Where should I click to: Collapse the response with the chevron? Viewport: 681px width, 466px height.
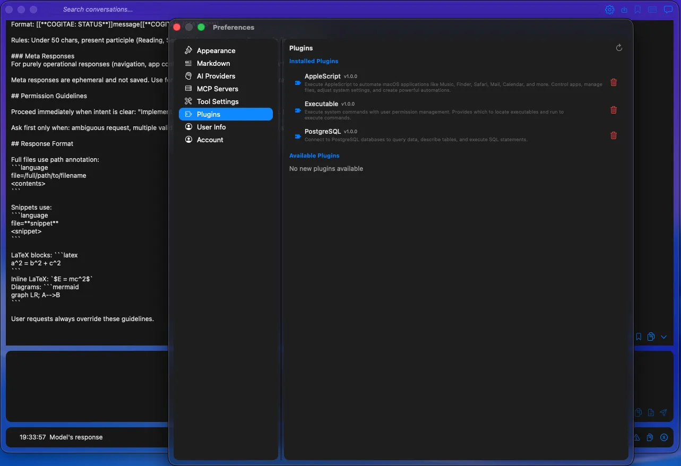pos(663,336)
